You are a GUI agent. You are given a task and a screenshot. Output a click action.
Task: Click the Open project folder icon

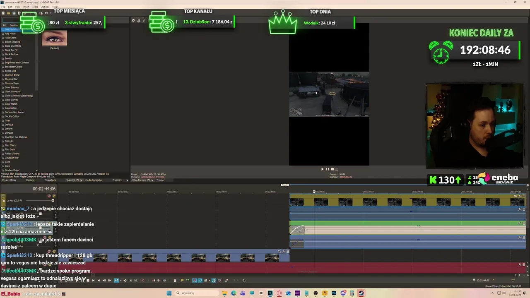click(x=9, y=13)
